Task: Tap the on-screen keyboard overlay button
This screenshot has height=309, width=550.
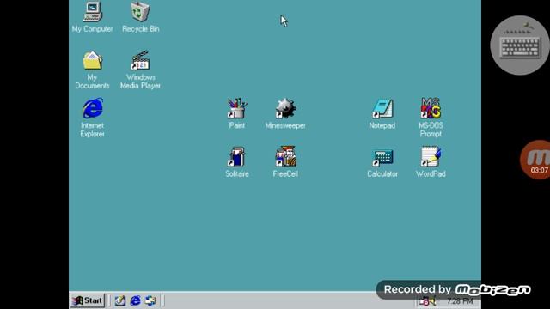Action: 520,45
